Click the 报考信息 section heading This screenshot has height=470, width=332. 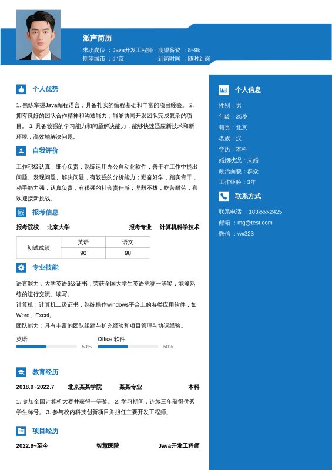point(45,212)
